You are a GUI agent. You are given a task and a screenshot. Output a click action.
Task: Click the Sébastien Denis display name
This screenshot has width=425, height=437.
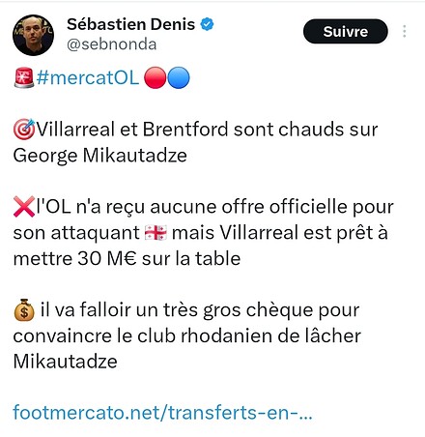tap(130, 24)
